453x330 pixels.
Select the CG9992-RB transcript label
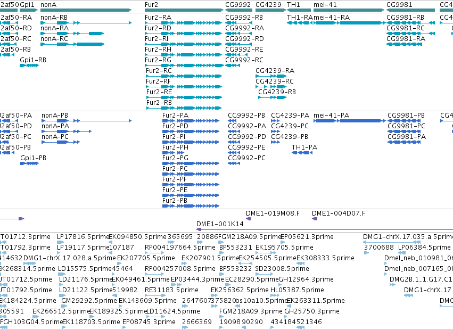(x=244, y=18)
